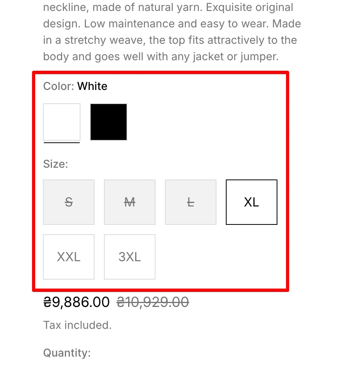Image resolution: width=354 pixels, height=366 pixels.
Task: Click the original price ₴10,929.00
Action: point(153,302)
